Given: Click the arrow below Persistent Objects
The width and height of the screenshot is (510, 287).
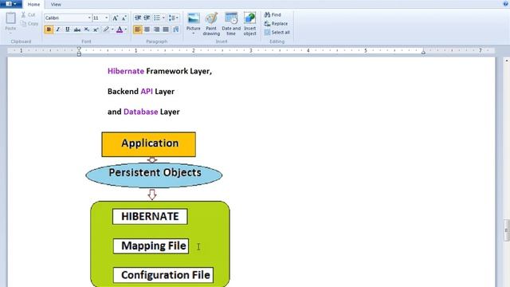Looking at the screenshot, I should click(152, 195).
